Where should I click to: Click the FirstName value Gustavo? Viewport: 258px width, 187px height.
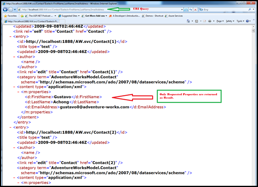[x=62, y=97]
